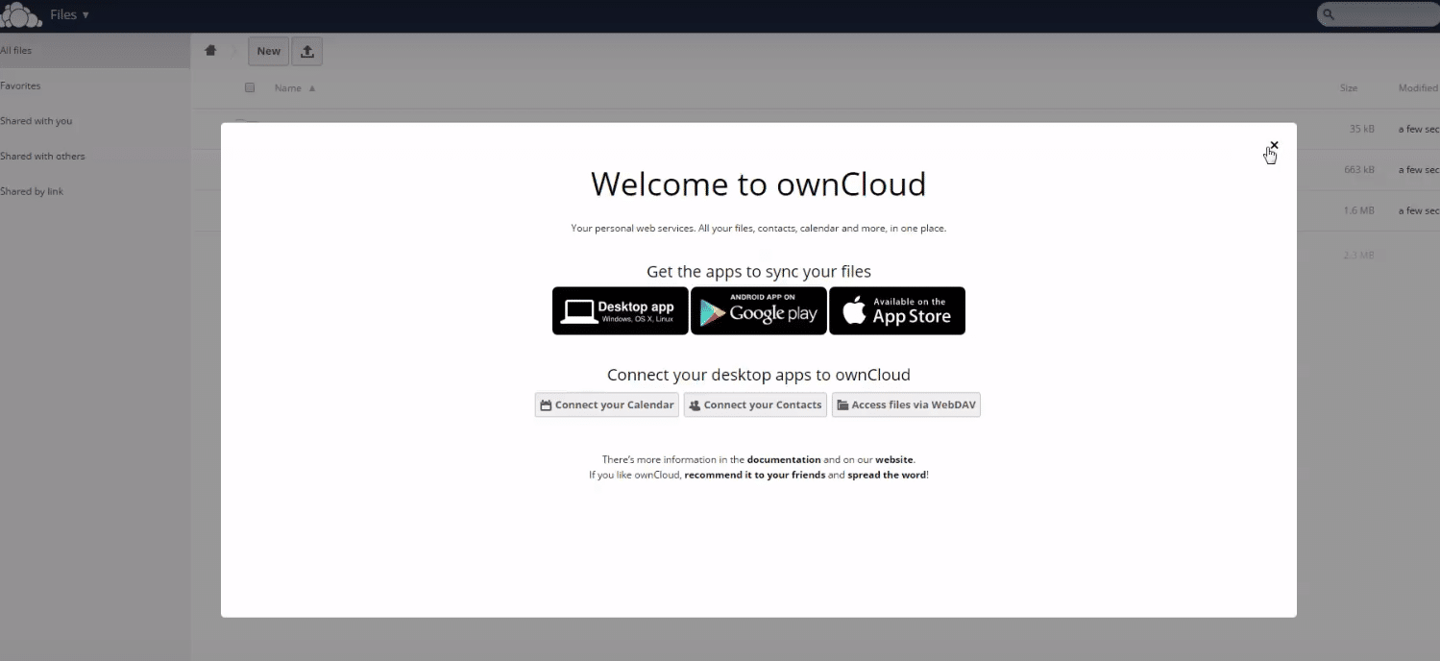Click Access files via WebDAV button
The width and height of the screenshot is (1440, 661).
click(x=906, y=404)
